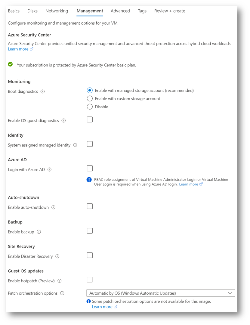
Task: Select Enable with custom storage account
Action: pos(90,98)
